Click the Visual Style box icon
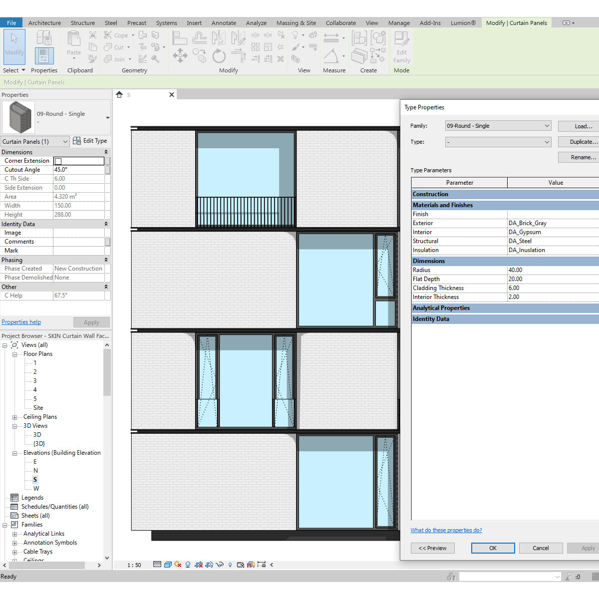 (x=168, y=565)
